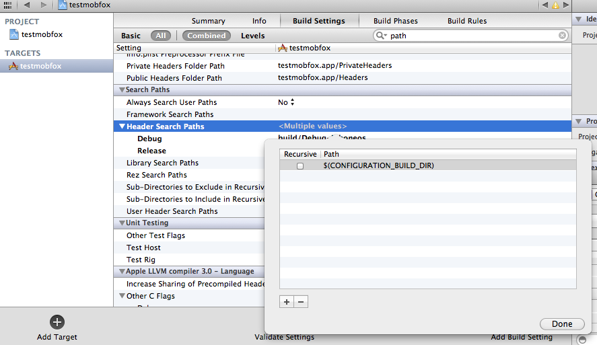The height and width of the screenshot is (345, 597).
Task: Collapse the Other C Flags row
Action: [x=122, y=295]
